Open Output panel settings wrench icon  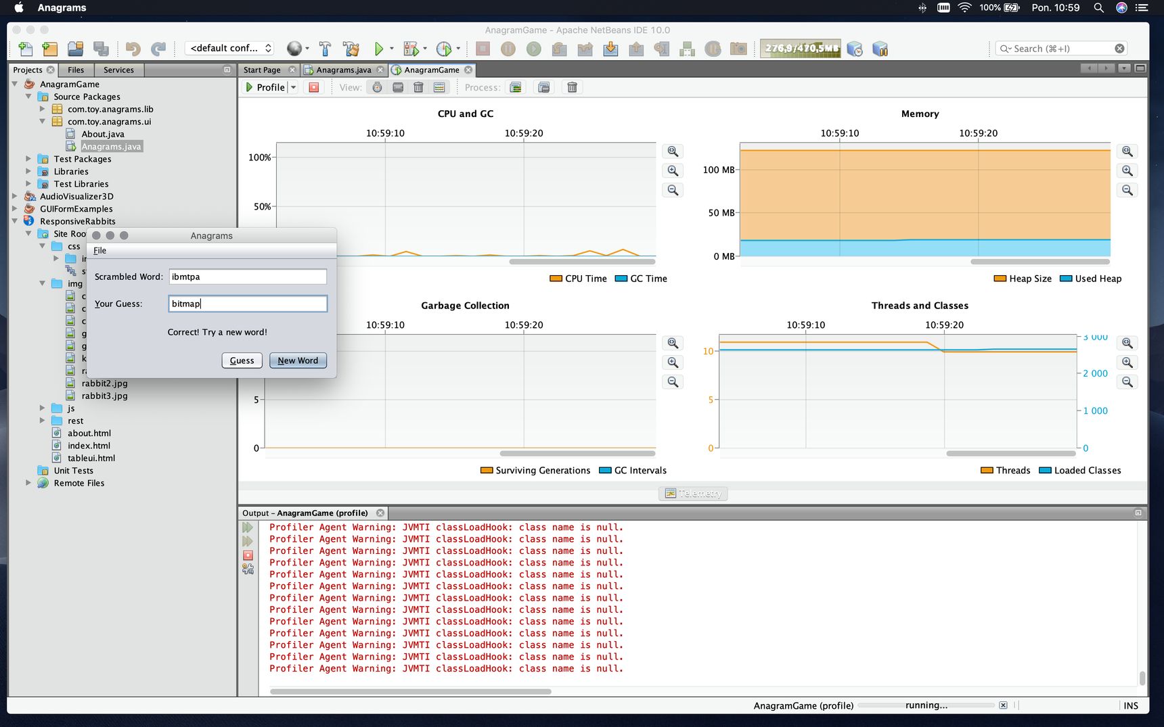pos(248,569)
